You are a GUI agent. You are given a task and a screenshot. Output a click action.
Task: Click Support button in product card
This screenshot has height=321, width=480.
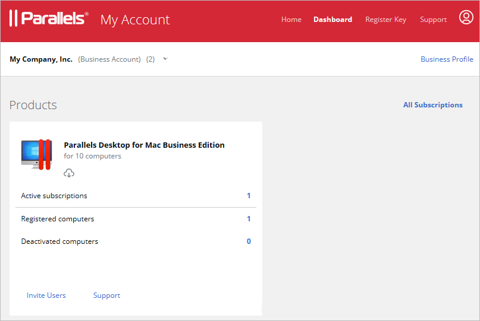point(106,295)
